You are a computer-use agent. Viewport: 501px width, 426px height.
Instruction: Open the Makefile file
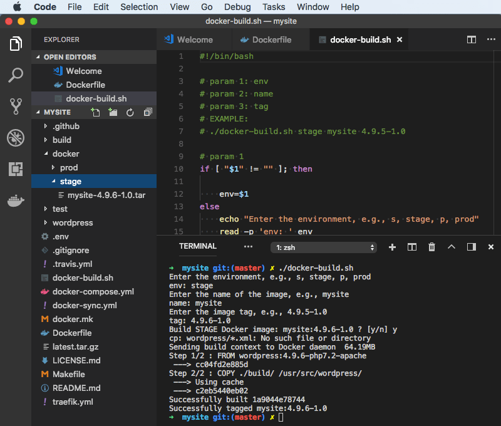[x=94, y=374]
